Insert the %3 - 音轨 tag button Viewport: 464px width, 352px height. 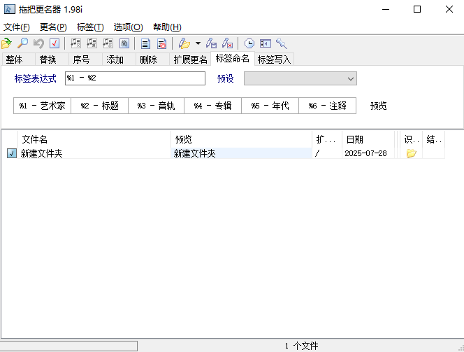pyautogui.click(x=157, y=106)
